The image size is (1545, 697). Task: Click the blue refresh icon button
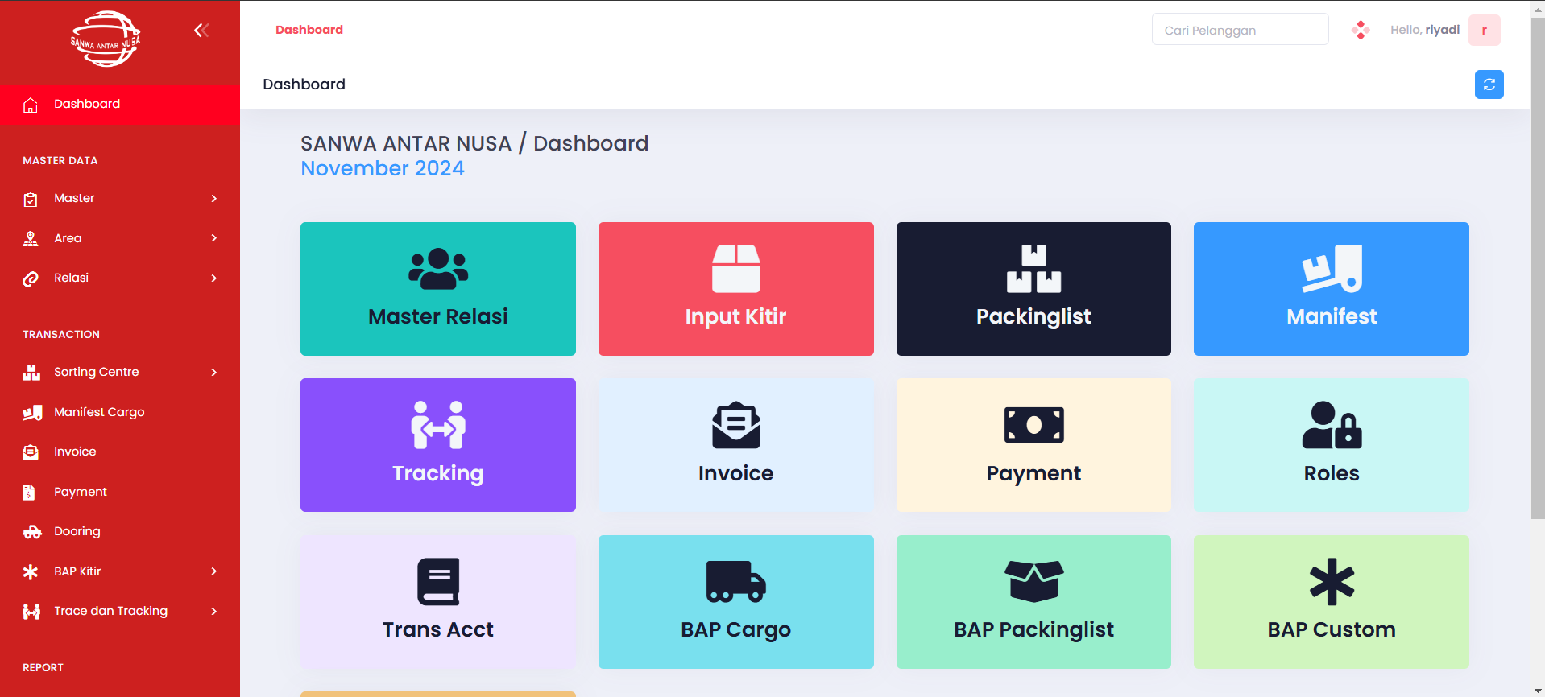(x=1489, y=85)
